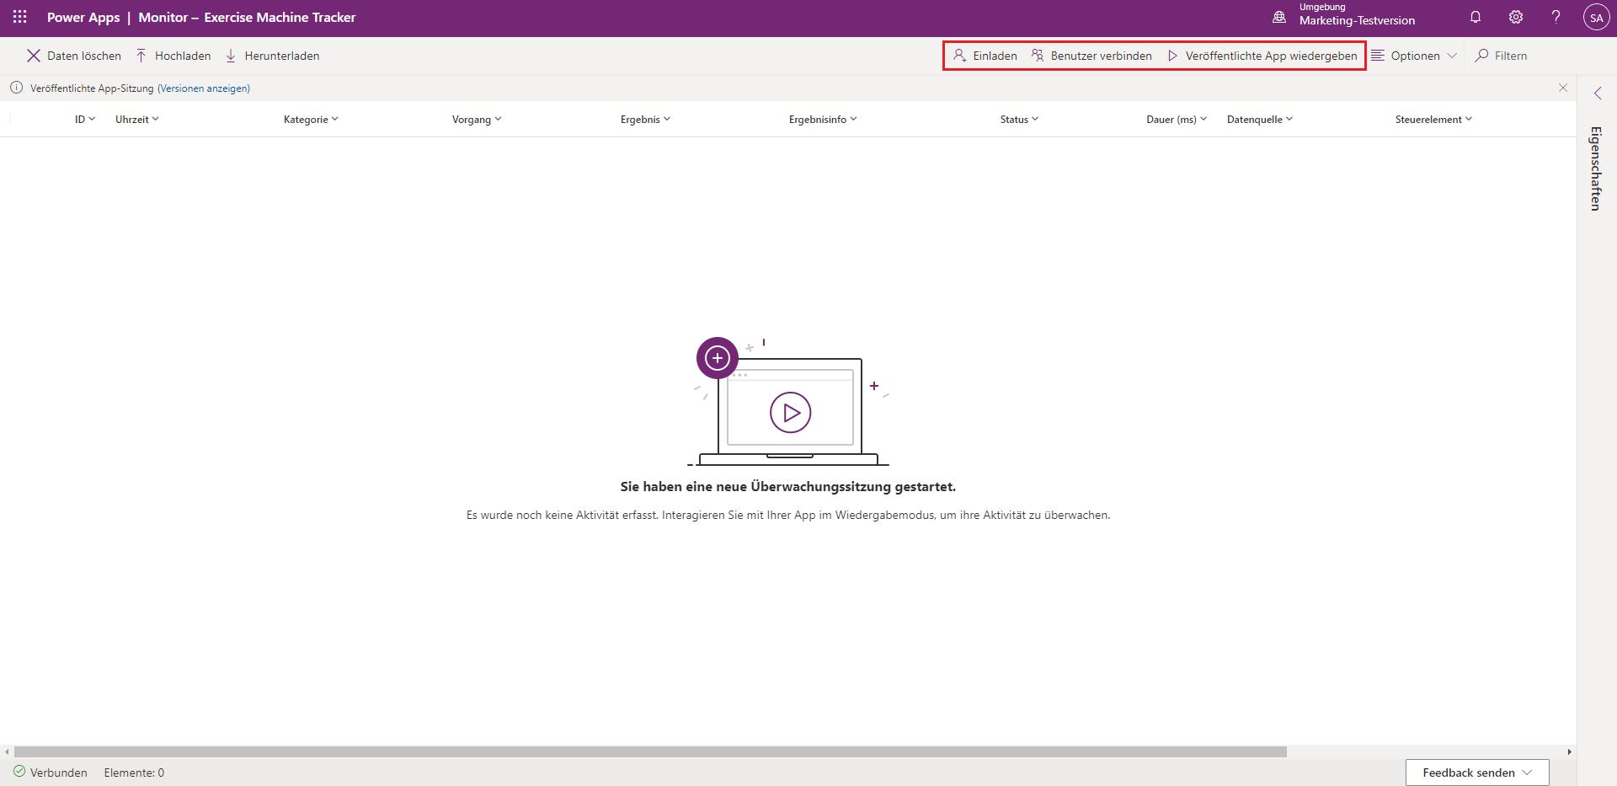Screen dimensions: 1617x786
Task: Open the Dauer (ms) column header menu
Action: (1177, 120)
